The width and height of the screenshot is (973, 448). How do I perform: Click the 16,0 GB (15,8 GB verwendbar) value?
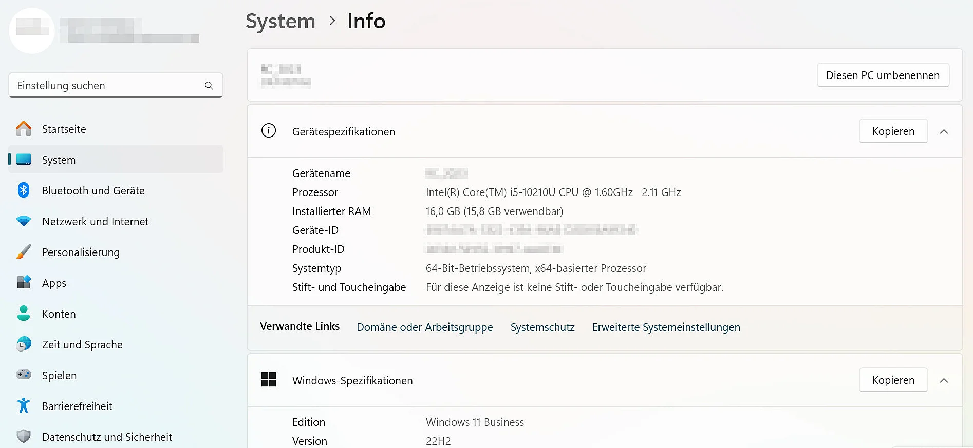494,211
